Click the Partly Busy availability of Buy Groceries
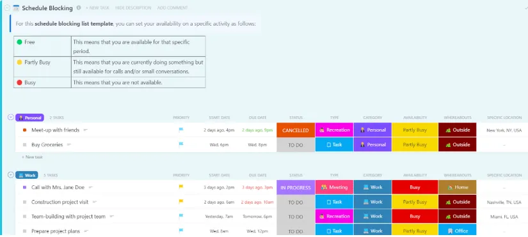This screenshot has width=528, height=237. pyautogui.click(x=415, y=145)
